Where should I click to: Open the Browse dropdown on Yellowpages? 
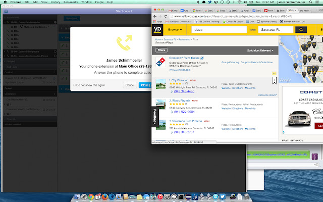coord(175,30)
